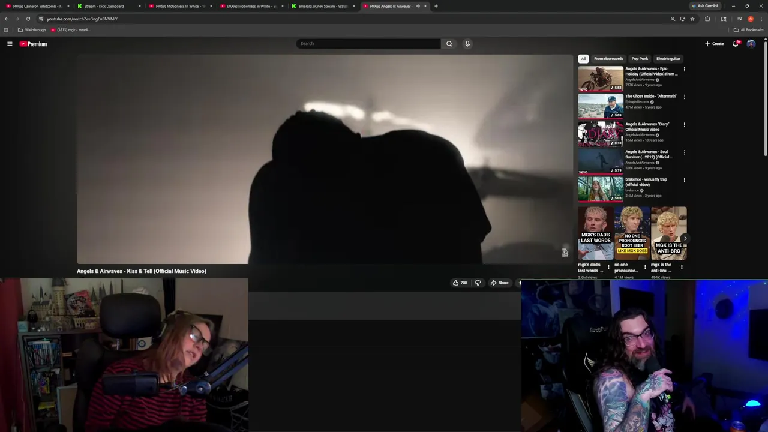
Task: Select the From riserecords filter chip
Action: coord(608,59)
